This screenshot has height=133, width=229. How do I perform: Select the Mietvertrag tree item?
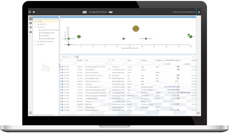click(45, 36)
